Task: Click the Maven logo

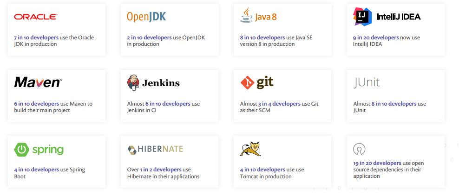Action: [x=39, y=82]
